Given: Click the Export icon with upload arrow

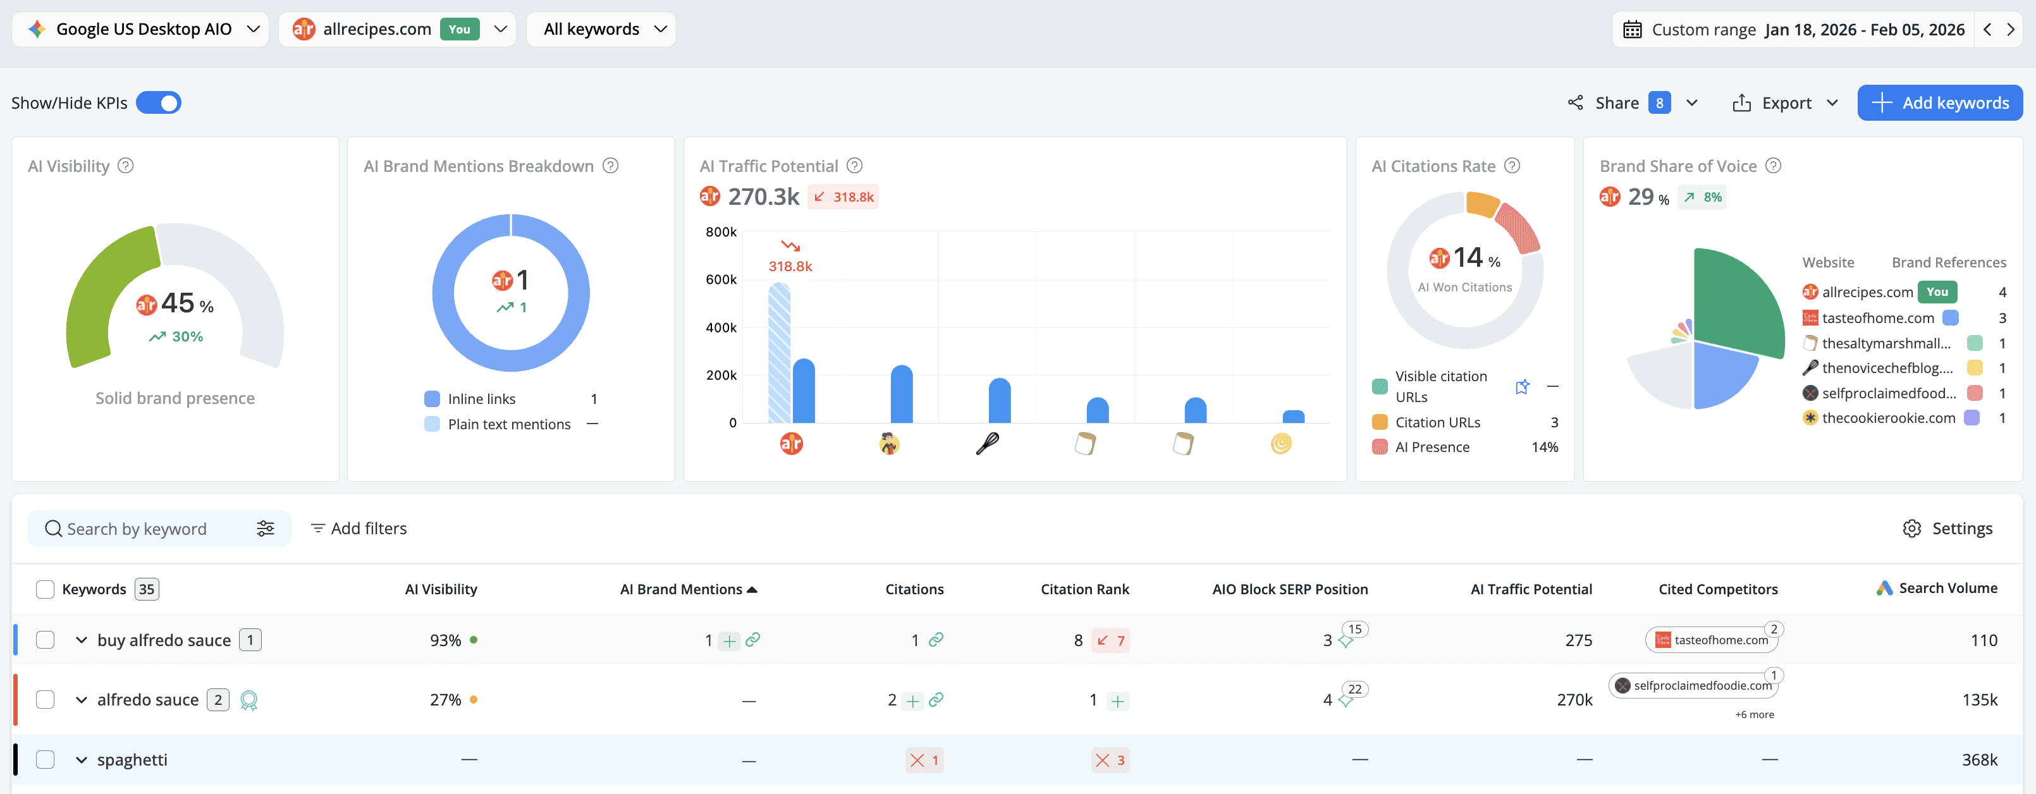Looking at the screenshot, I should click(1743, 102).
